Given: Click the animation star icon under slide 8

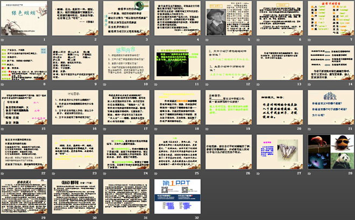Looking at the screenshot, I should 3,84.
